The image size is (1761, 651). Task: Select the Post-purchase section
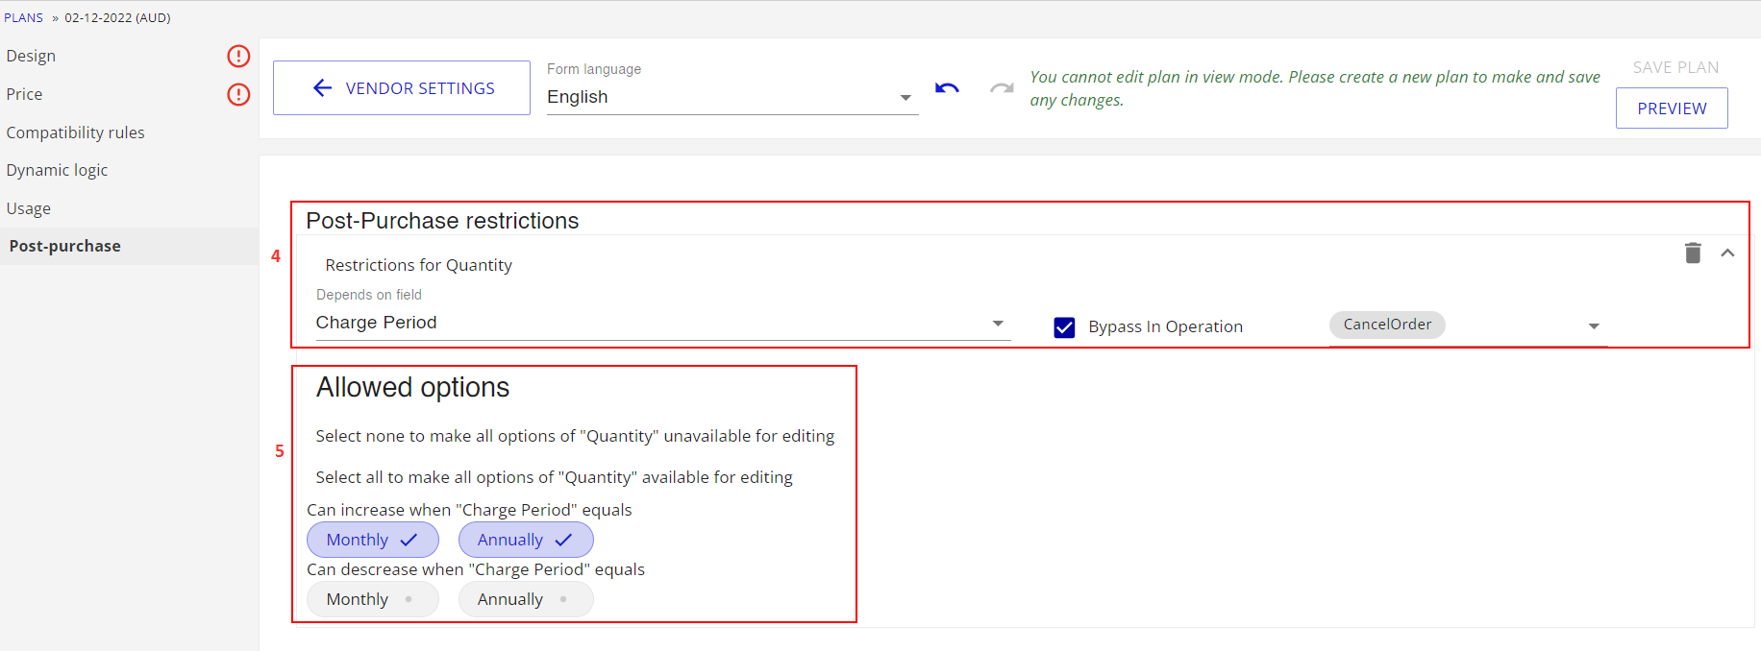[129, 246]
